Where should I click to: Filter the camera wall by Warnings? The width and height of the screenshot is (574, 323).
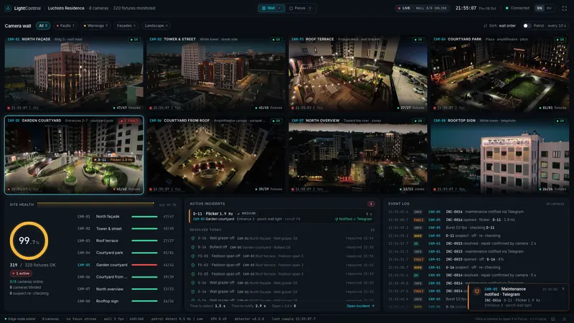pyautogui.click(x=95, y=26)
